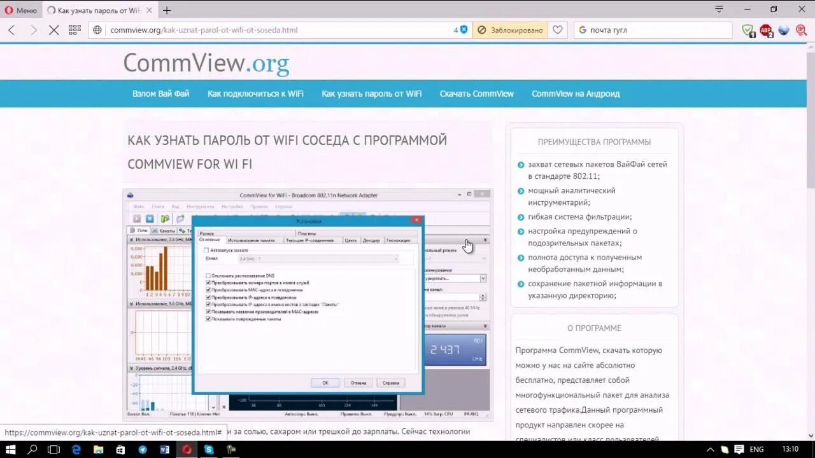Screen dimensions: 815x458
Task: Launch Microsoft Edge from taskbar
Action: [76, 449]
